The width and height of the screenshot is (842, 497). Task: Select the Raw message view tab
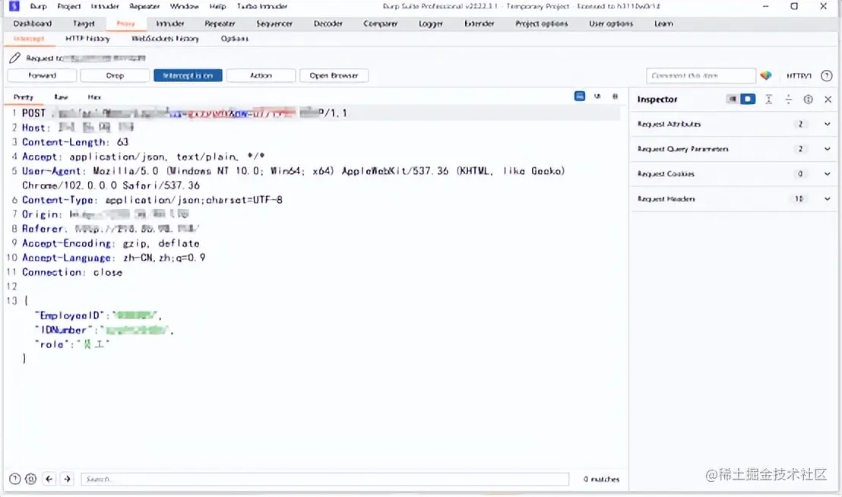coord(62,97)
